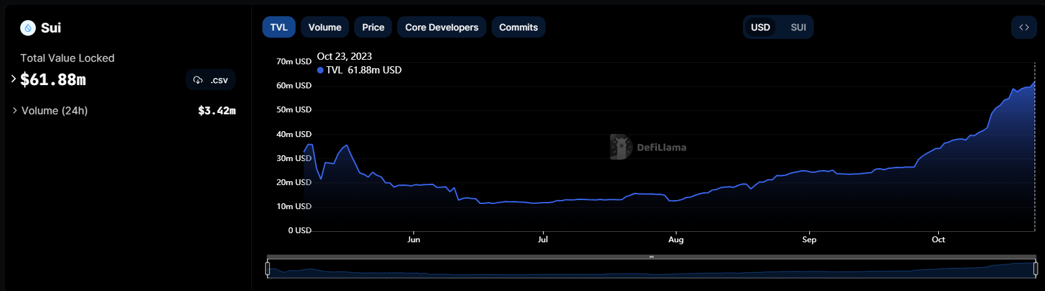Download data with the .csv button
Screen dimensions: 1045x291
click(211, 80)
